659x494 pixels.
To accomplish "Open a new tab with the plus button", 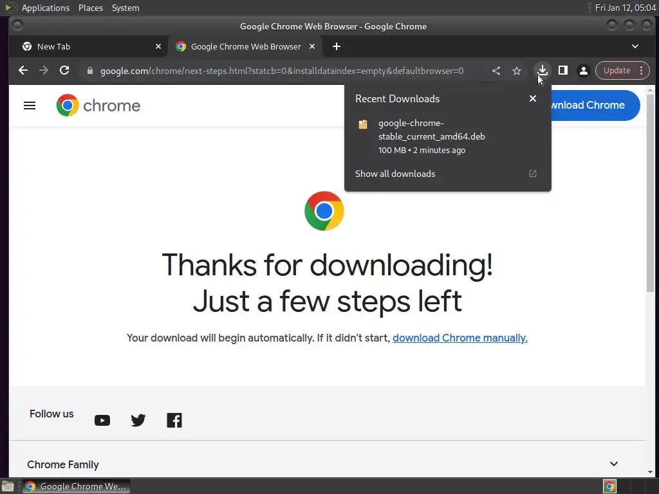I will point(337,46).
